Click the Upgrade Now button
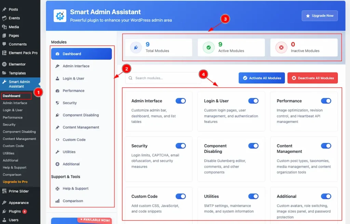 [x=320, y=16]
